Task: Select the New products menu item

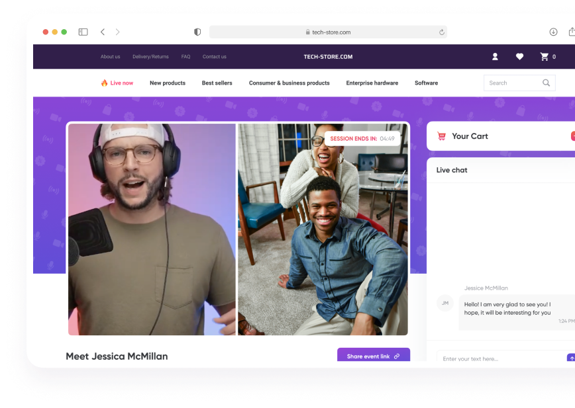Action: coord(168,83)
